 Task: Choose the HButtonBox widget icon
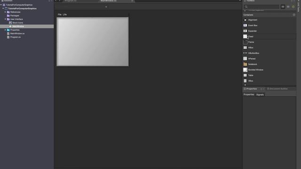click(245, 53)
